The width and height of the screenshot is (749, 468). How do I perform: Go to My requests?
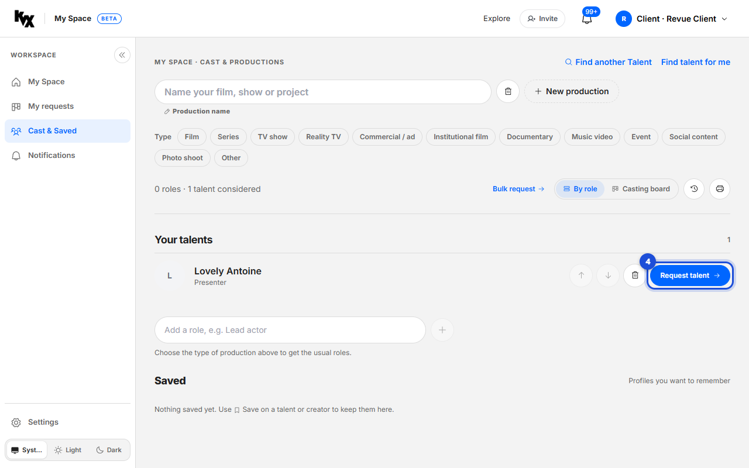[67, 106]
